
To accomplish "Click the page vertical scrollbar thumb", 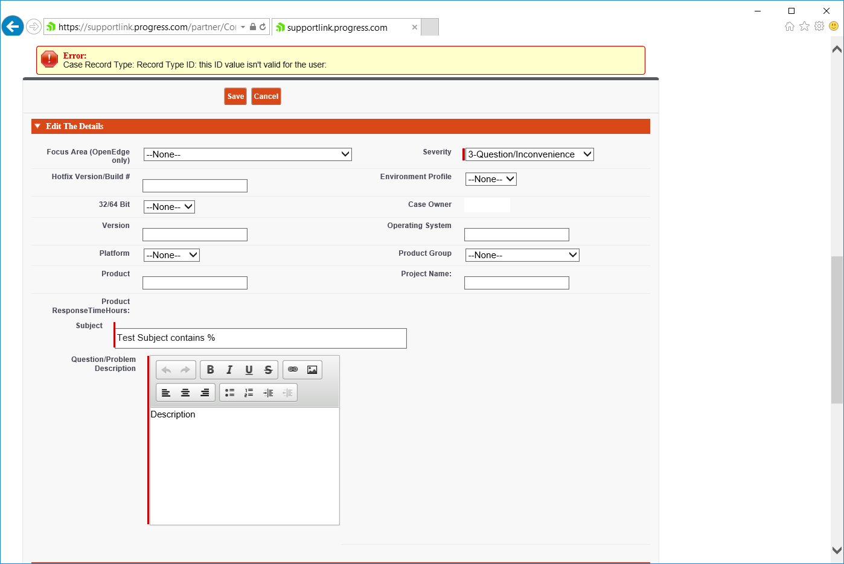I will click(837, 330).
